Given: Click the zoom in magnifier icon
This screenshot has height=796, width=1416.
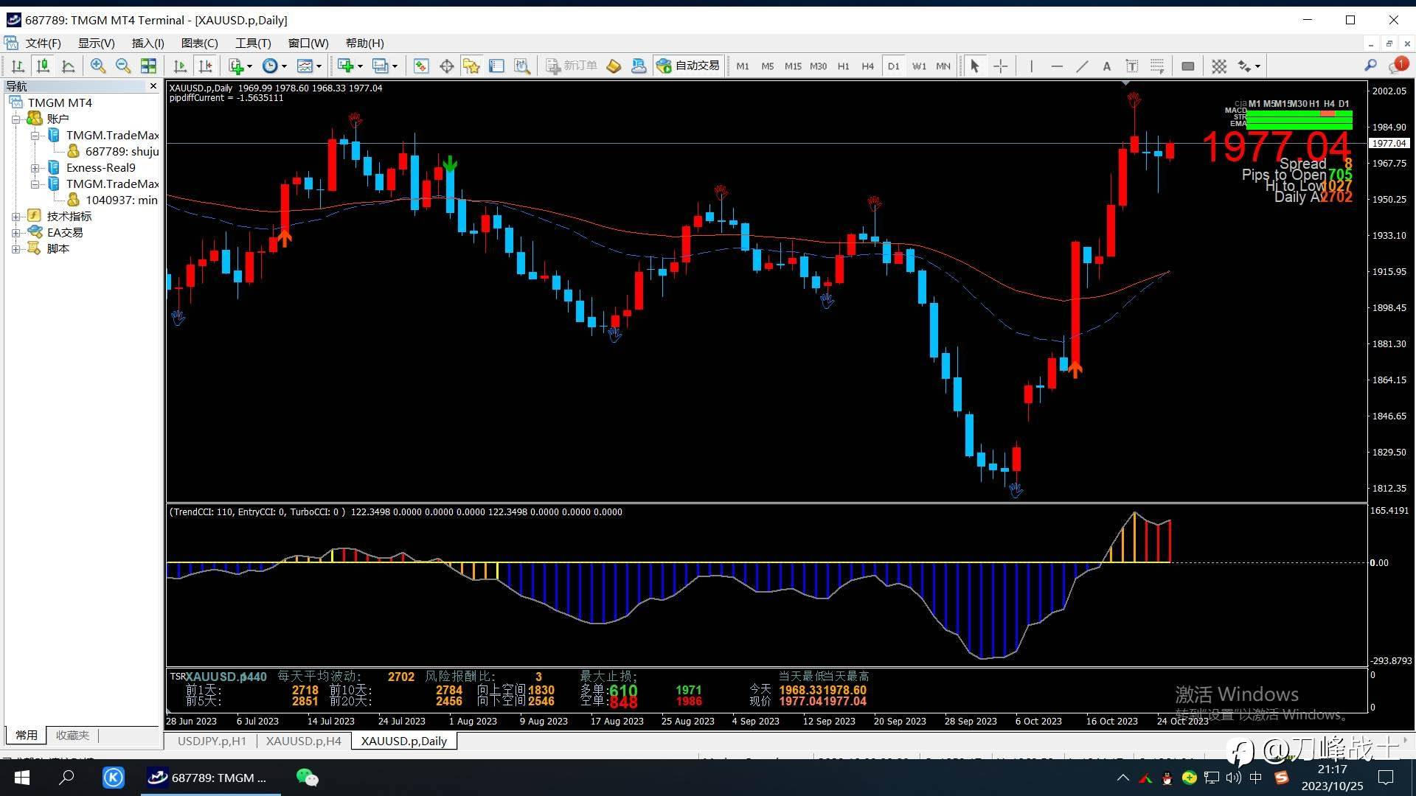Looking at the screenshot, I should coord(97,66).
